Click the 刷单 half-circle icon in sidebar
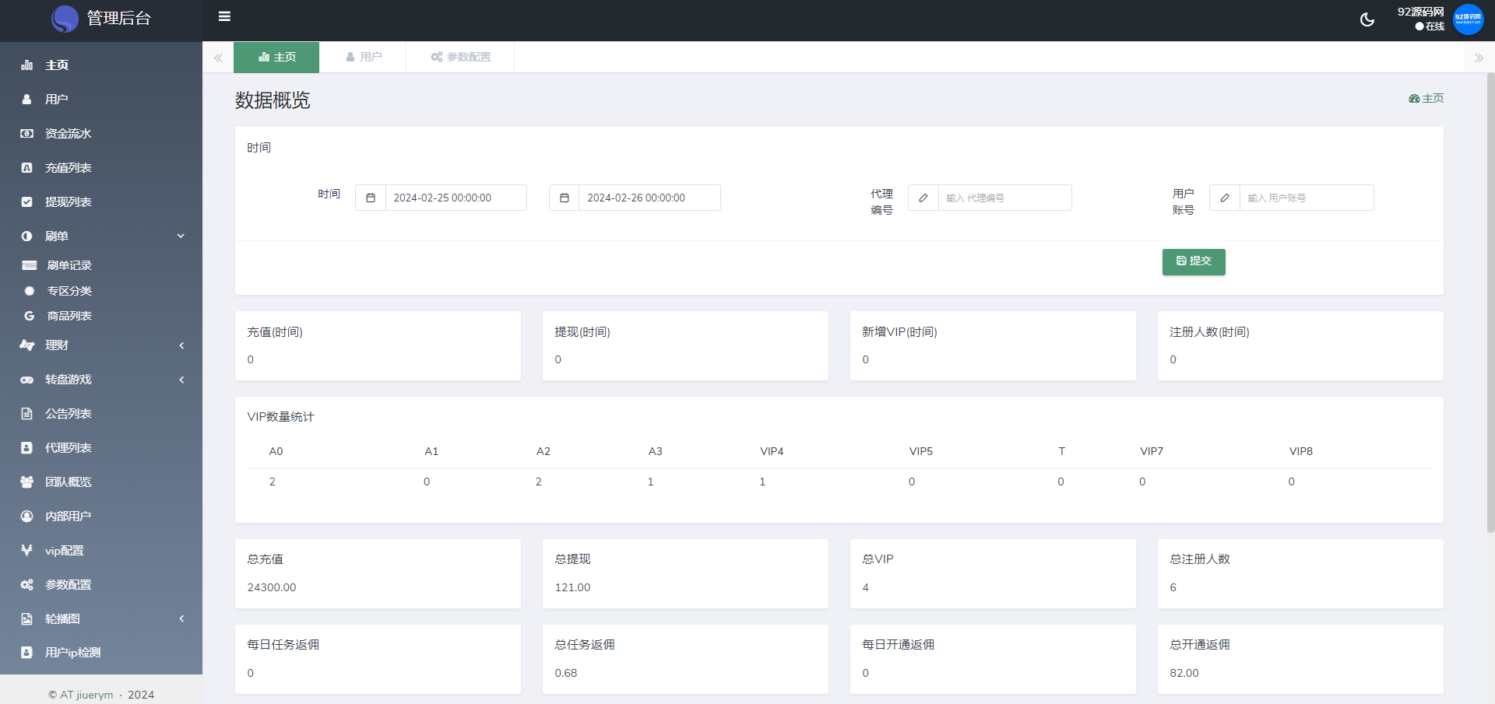Viewport: 1495px width, 704px height. point(27,236)
